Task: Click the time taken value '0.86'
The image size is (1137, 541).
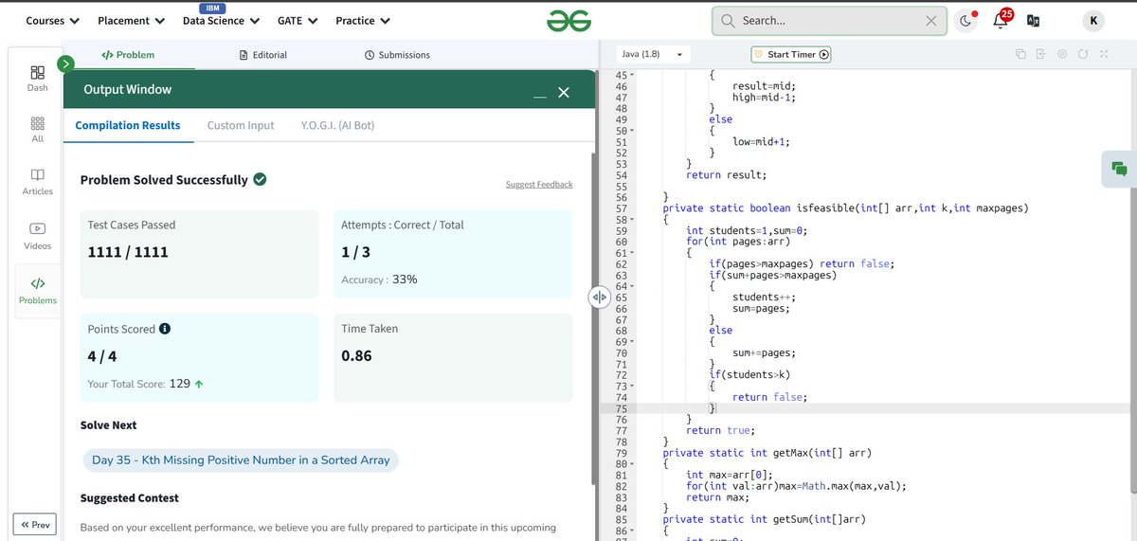Action: (x=356, y=356)
